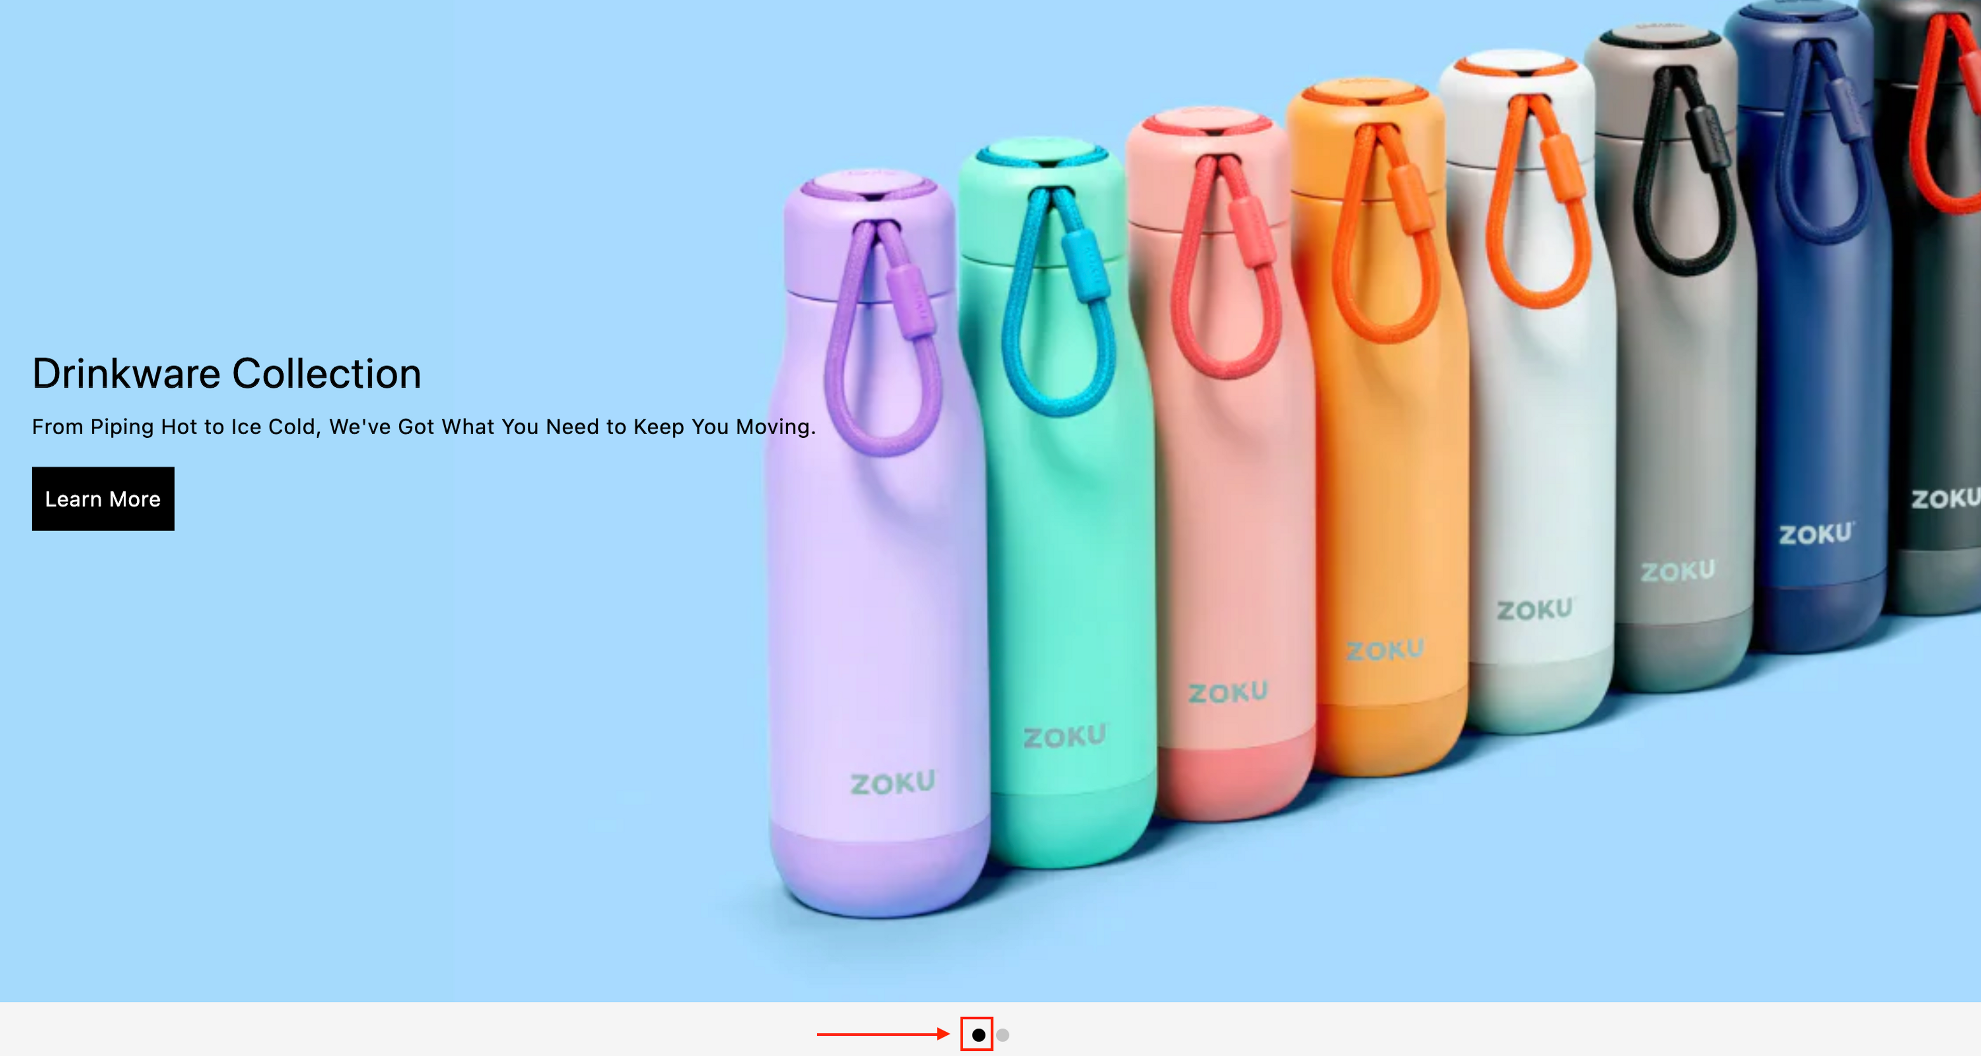Viewport: 1981px width, 1056px height.
Task: Click the Learn More button
Action: tap(103, 499)
